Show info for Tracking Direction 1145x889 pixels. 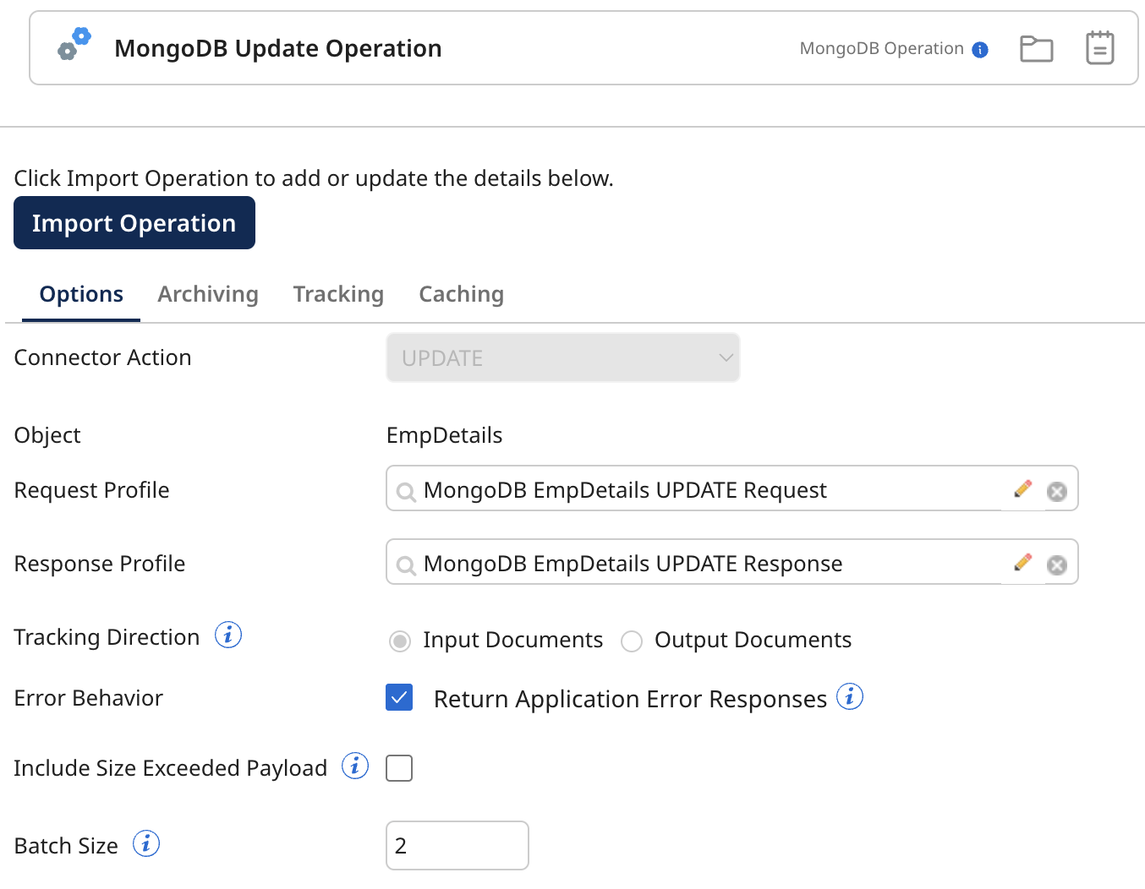(x=228, y=635)
